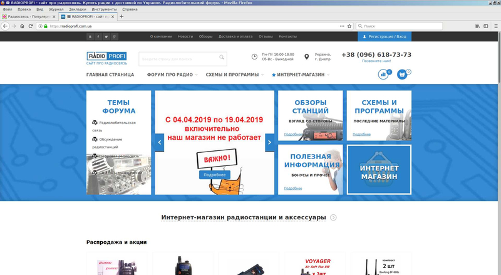Image resolution: width=501 pixels, height=275 pixels.
Task: Click Подробнее under Схемы и программы
Action: pos(362,134)
